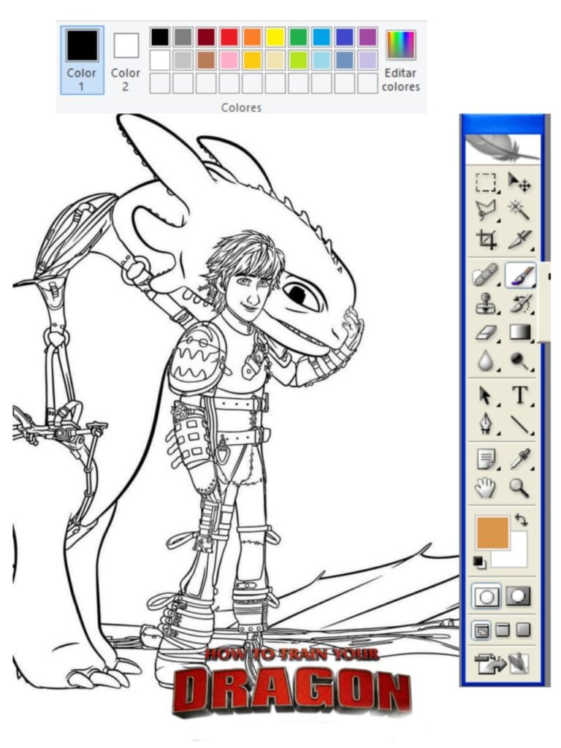
Task: Choose the pale cream yellow swatch
Action: (275, 60)
